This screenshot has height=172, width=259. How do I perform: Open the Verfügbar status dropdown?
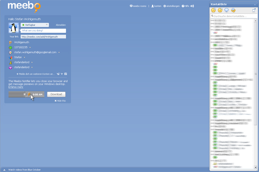pyautogui.click(x=35, y=25)
